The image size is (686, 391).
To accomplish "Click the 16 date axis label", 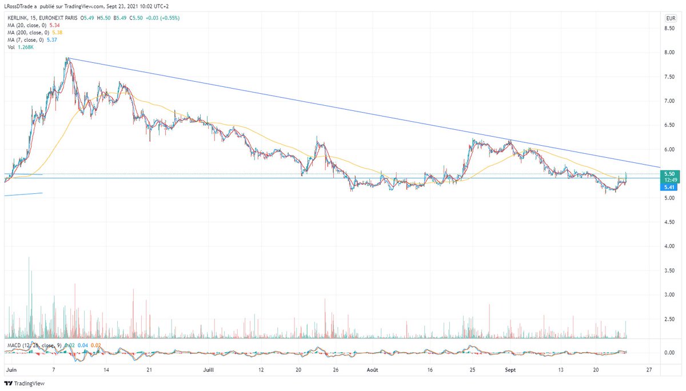I will coord(429,370).
